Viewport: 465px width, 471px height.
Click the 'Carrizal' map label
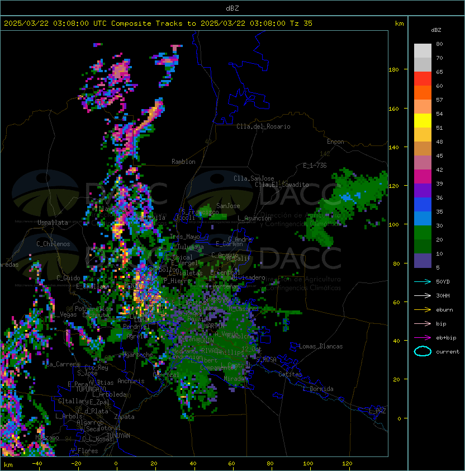pos(166,375)
